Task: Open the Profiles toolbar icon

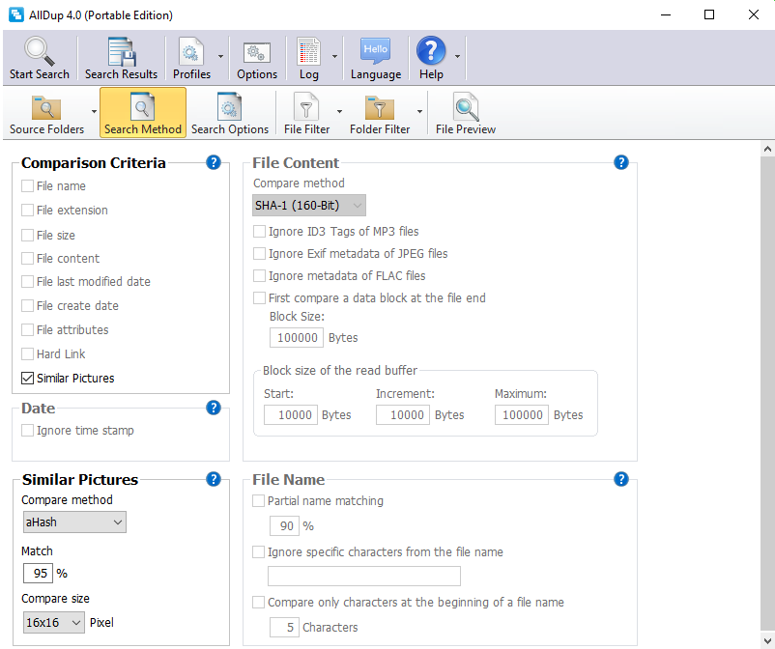Action: [x=191, y=53]
